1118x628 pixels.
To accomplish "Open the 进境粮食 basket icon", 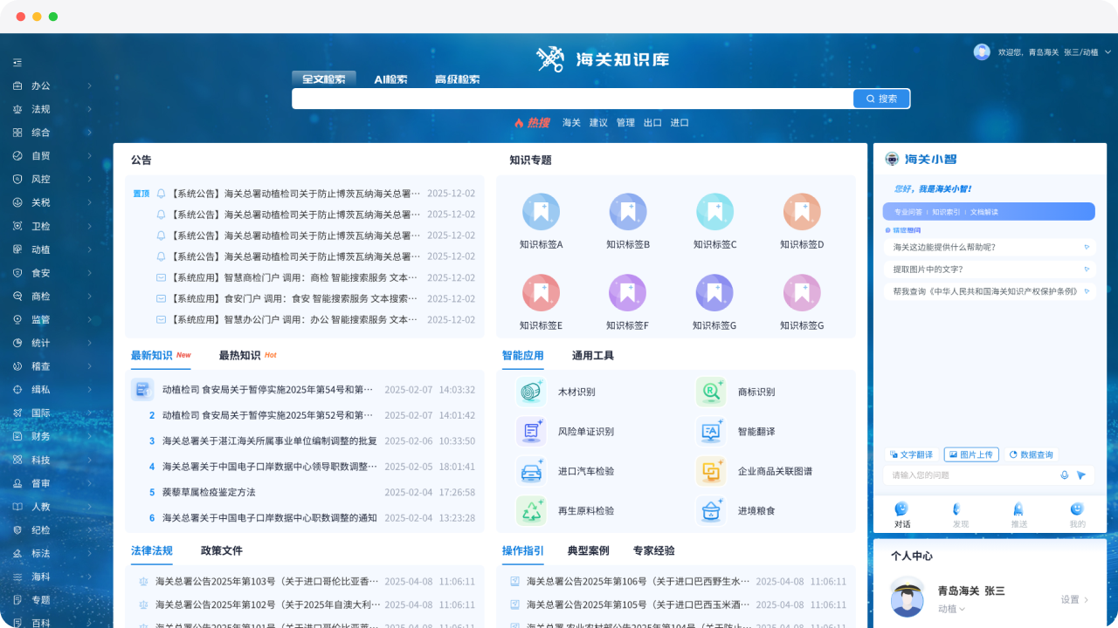I will 711,510.
